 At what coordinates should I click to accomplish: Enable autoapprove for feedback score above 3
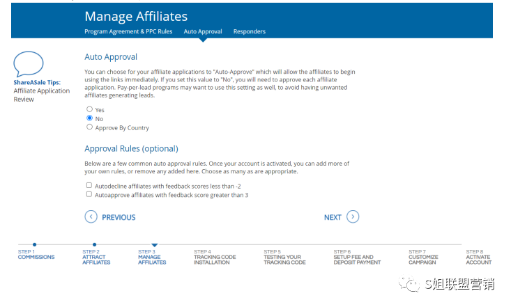coord(89,195)
